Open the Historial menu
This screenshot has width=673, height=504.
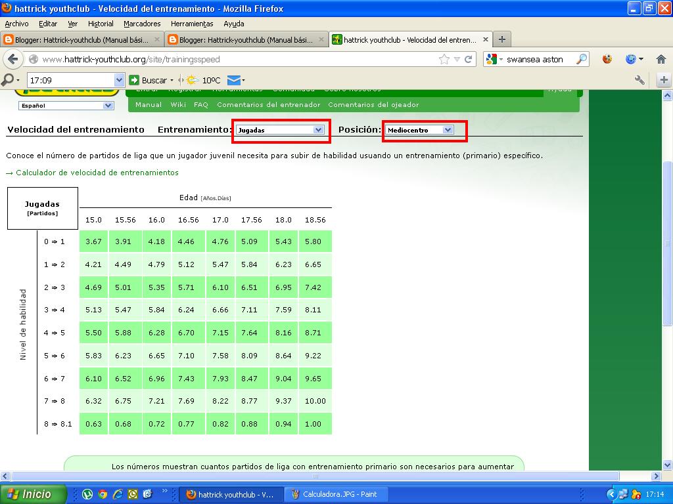(x=101, y=24)
